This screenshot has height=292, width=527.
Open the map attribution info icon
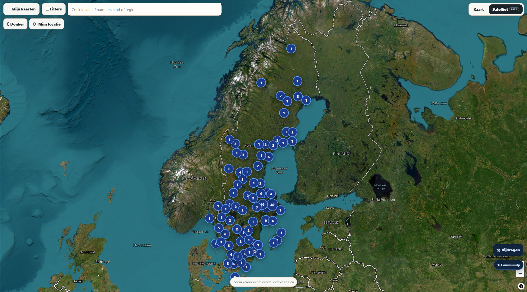pos(521,286)
